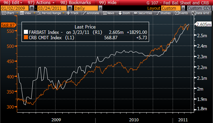Open the Studies toolbar item
Image resolution: width=213 pixels, height=123 pixels.
[164, 13]
